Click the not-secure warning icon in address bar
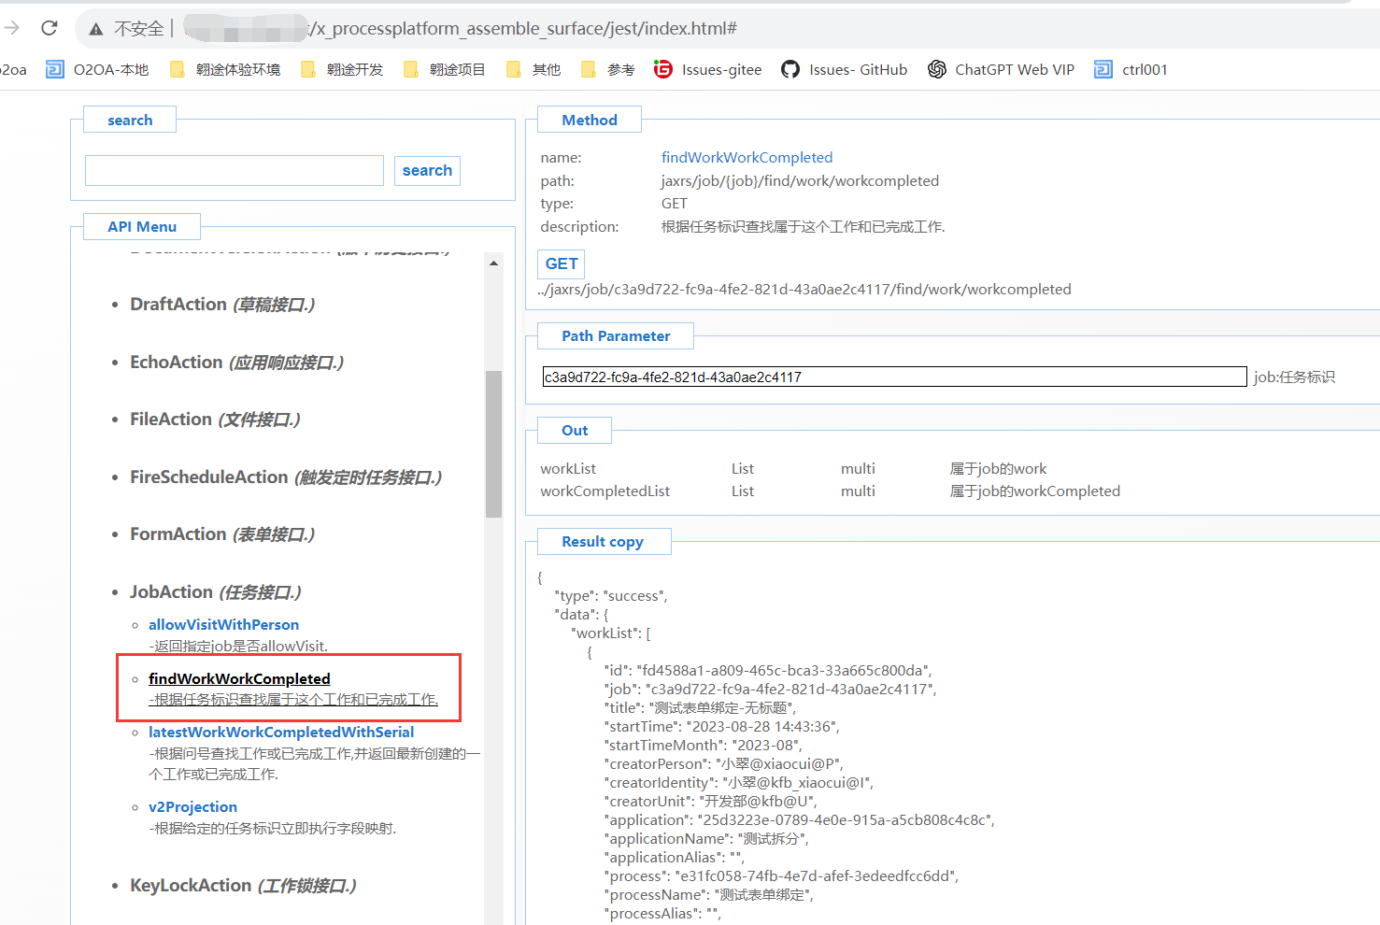Image resolution: width=1380 pixels, height=925 pixels. tap(95, 29)
